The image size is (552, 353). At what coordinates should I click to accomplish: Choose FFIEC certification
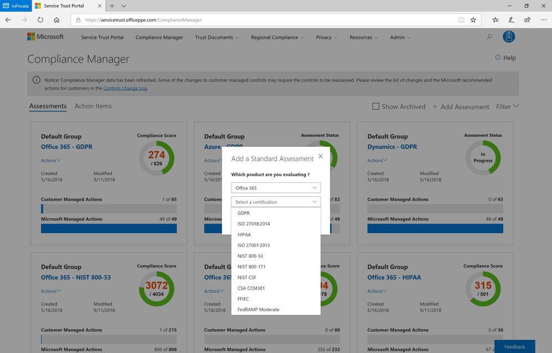[x=276, y=299]
